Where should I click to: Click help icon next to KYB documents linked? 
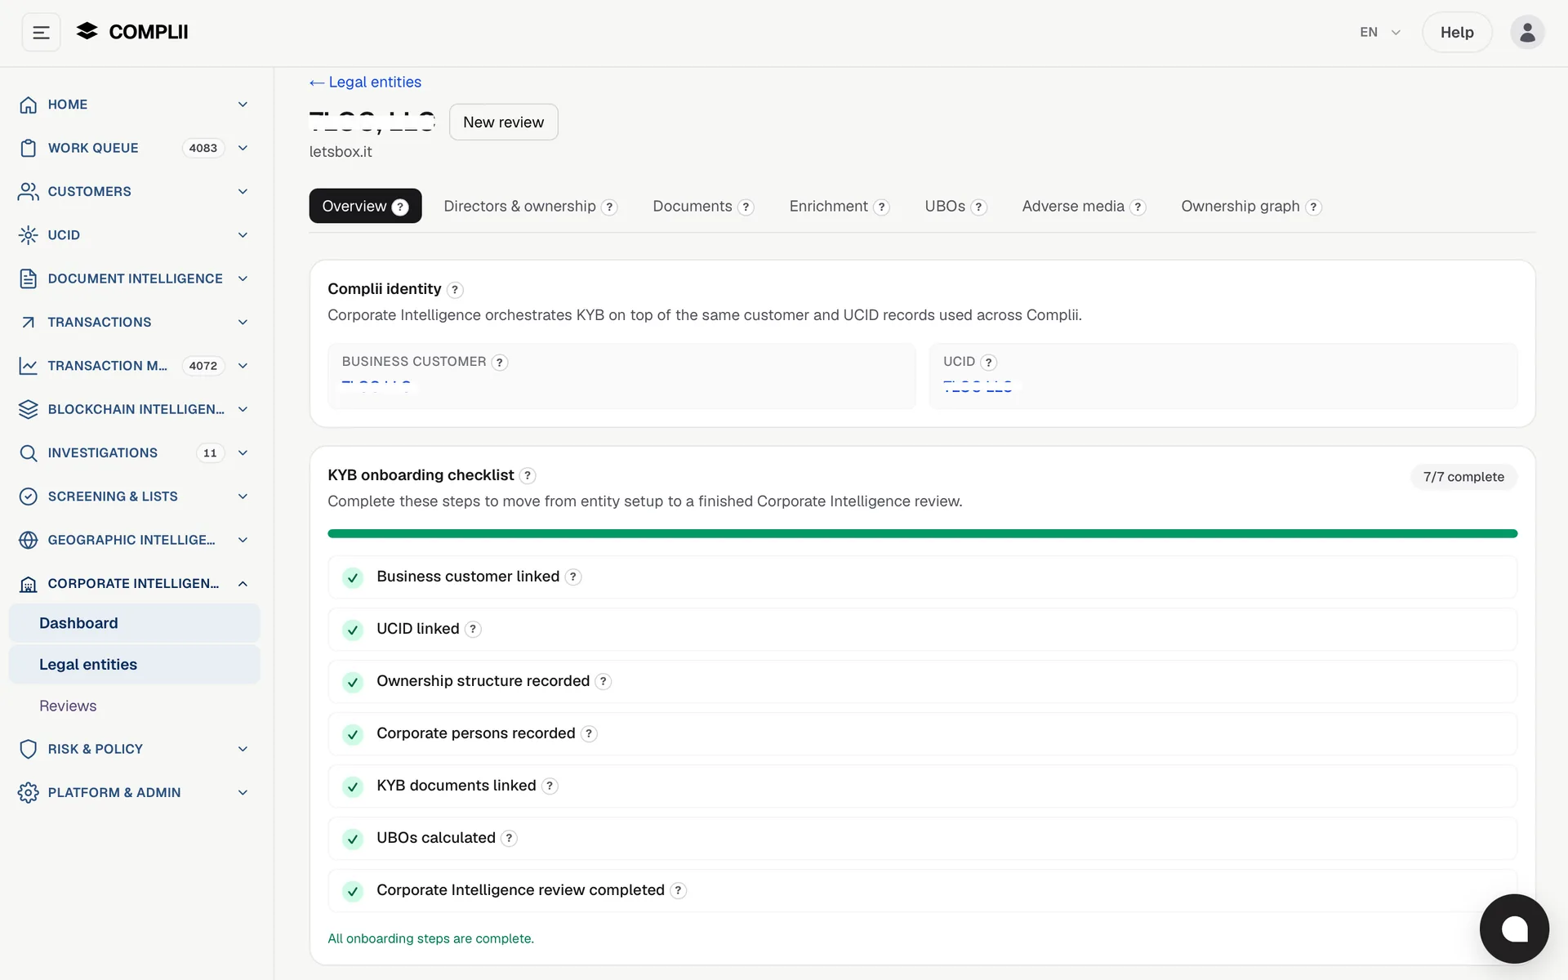tap(550, 786)
